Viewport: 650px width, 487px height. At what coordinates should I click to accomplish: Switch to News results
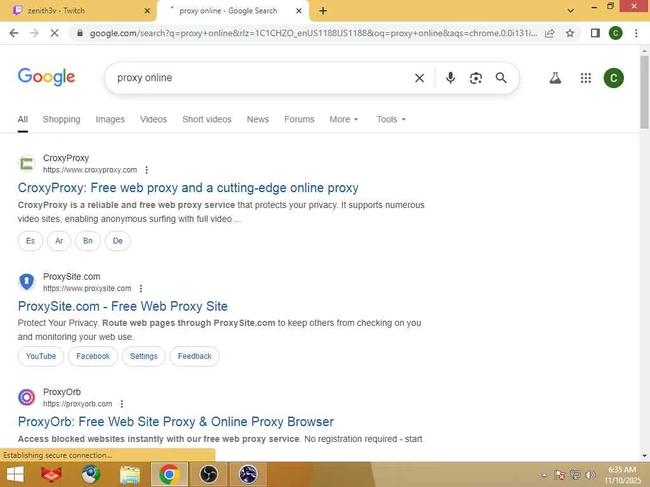(x=258, y=119)
